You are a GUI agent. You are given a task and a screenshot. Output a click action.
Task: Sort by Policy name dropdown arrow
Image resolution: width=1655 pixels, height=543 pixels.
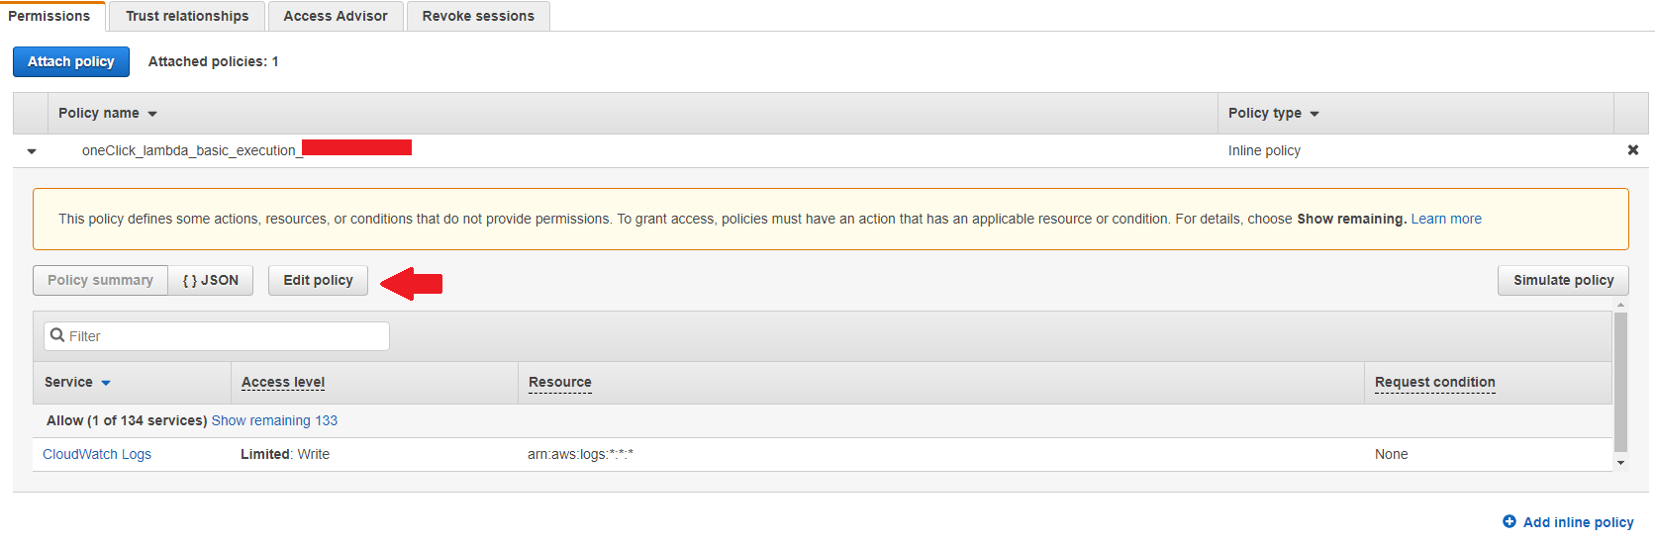152,114
